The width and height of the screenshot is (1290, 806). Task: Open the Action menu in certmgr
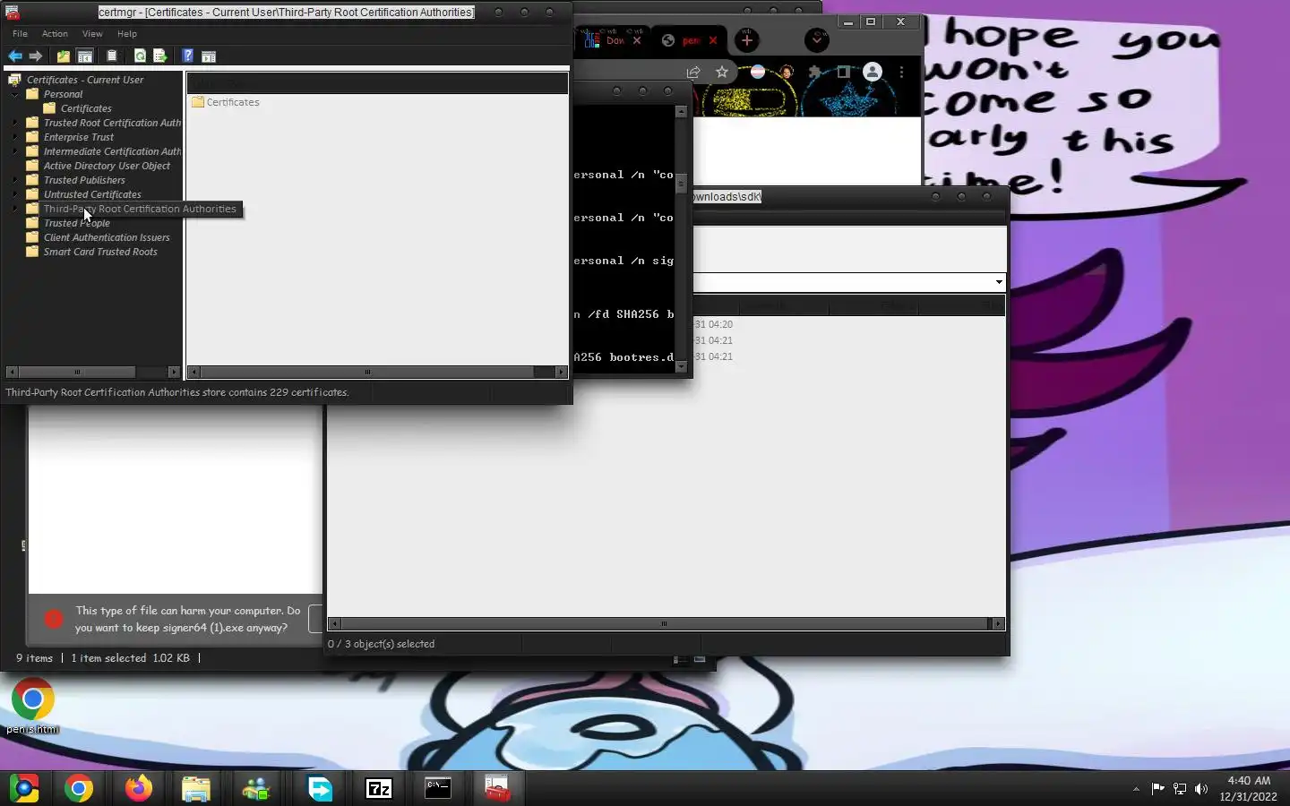[55, 34]
